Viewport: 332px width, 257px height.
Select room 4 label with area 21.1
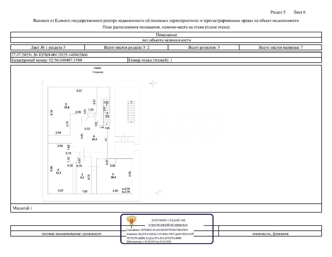tap(58, 171)
